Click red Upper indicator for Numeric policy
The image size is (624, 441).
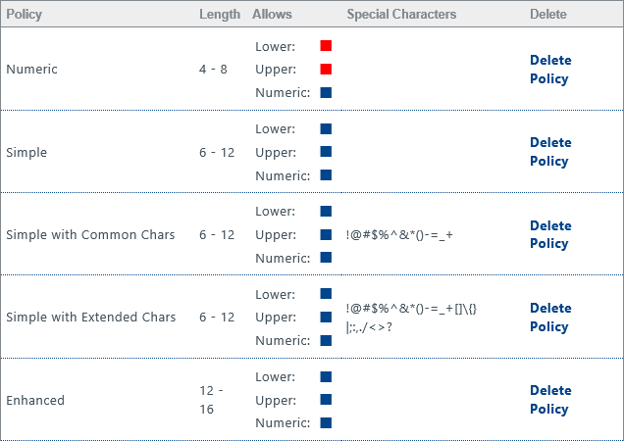point(326,70)
